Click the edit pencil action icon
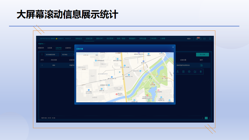Screen dimensions: 249x140 [x=195, y=72]
